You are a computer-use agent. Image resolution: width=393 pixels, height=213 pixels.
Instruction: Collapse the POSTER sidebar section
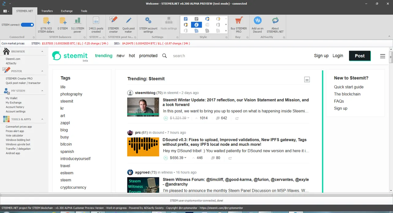click(42, 71)
